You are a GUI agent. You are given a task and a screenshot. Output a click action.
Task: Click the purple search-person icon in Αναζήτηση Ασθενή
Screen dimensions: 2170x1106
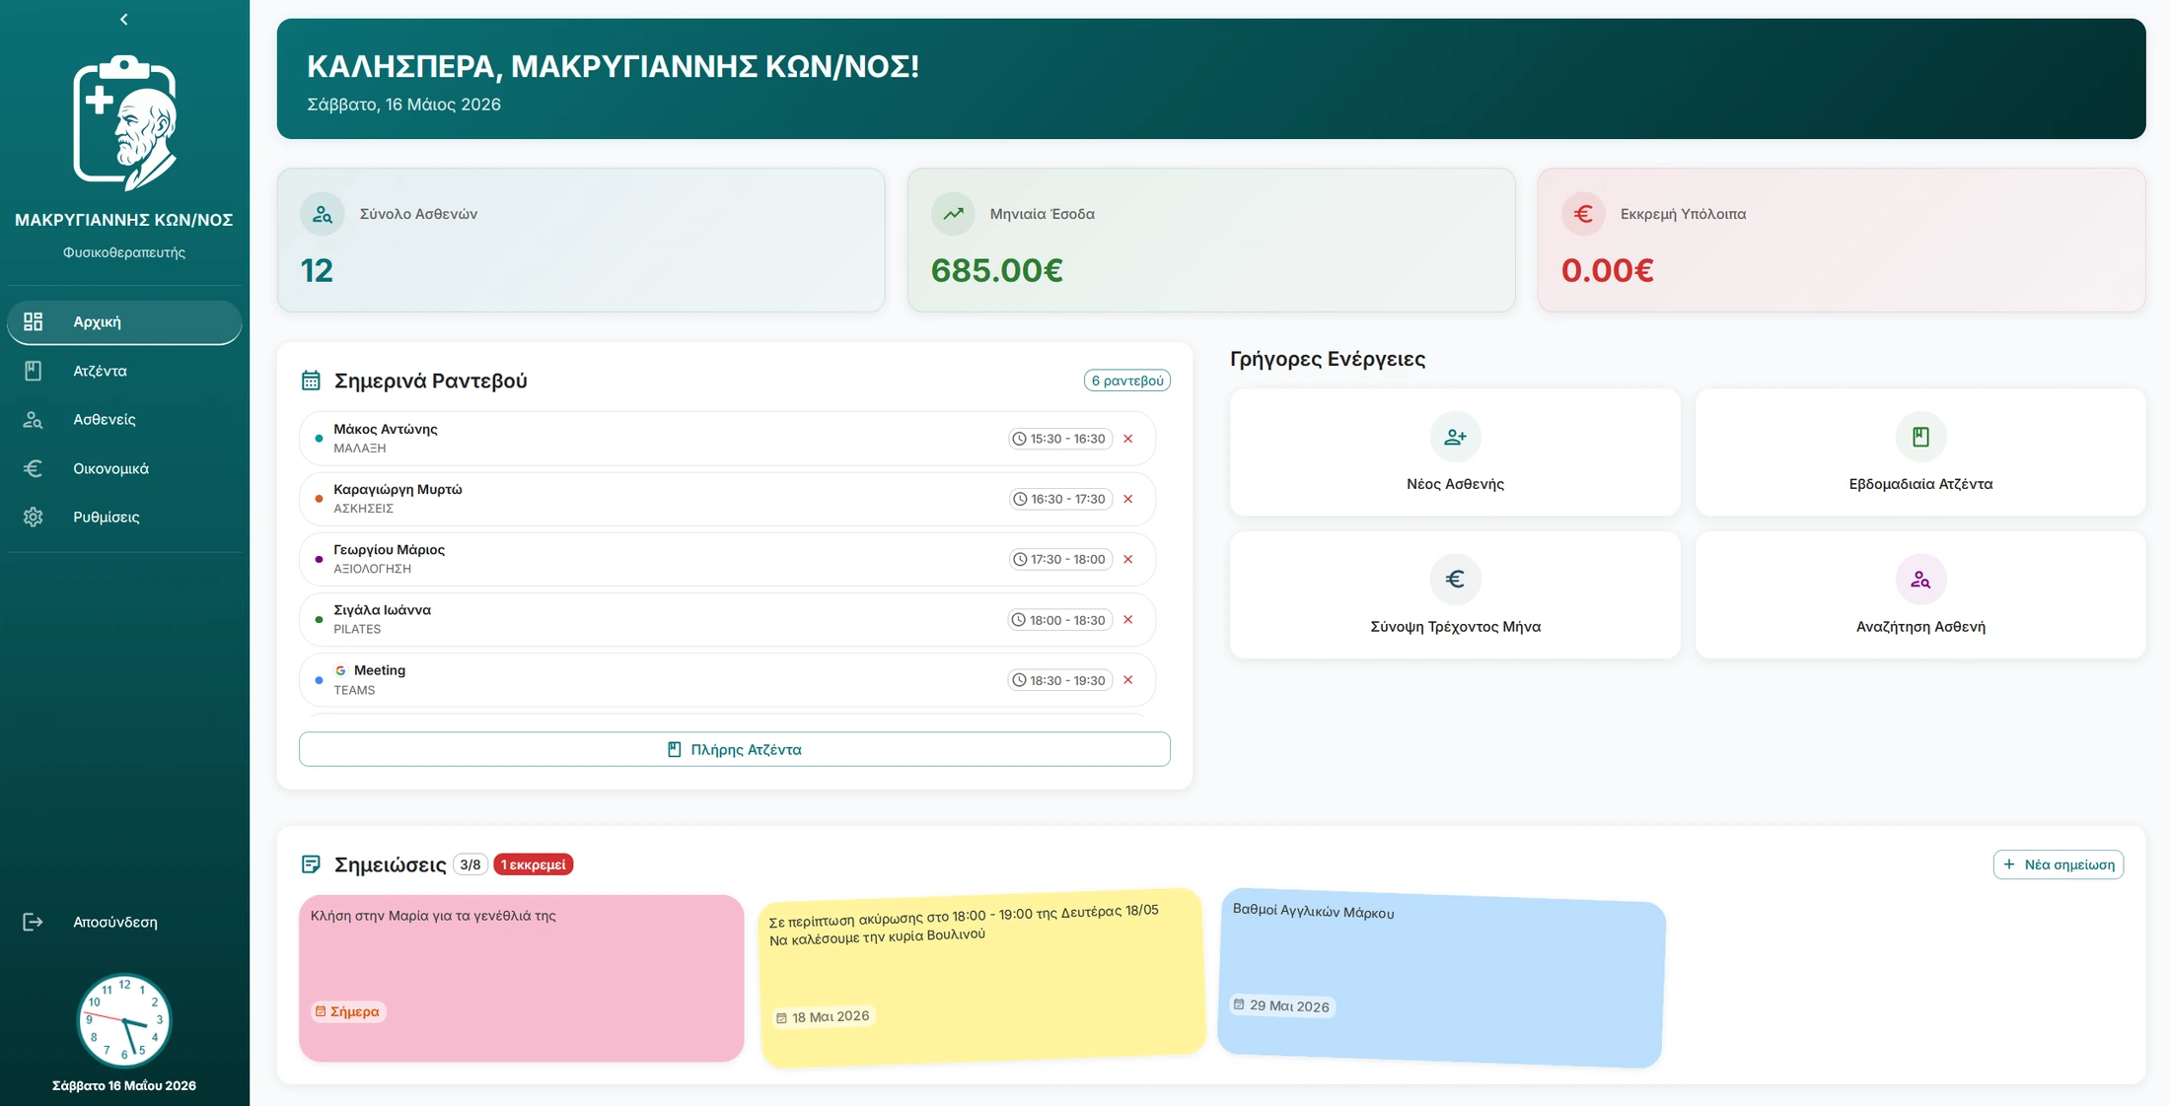coord(1920,579)
